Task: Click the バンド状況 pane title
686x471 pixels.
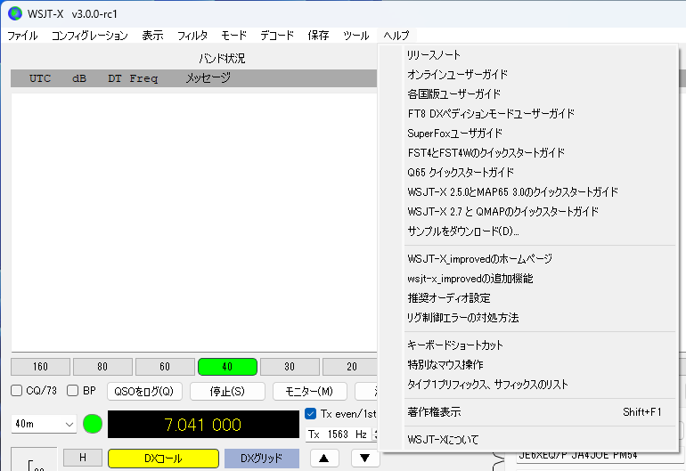Action: tap(222, 59)
